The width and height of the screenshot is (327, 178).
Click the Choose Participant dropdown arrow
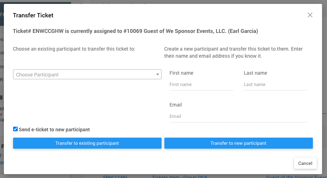coord(158,75)
